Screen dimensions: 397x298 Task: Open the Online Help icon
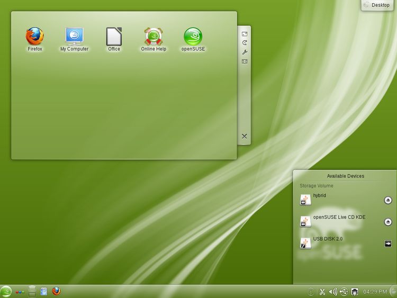(x=154, y=37)
